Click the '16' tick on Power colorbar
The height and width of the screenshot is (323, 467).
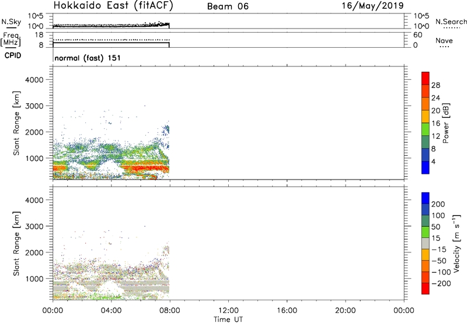point(435,124)
